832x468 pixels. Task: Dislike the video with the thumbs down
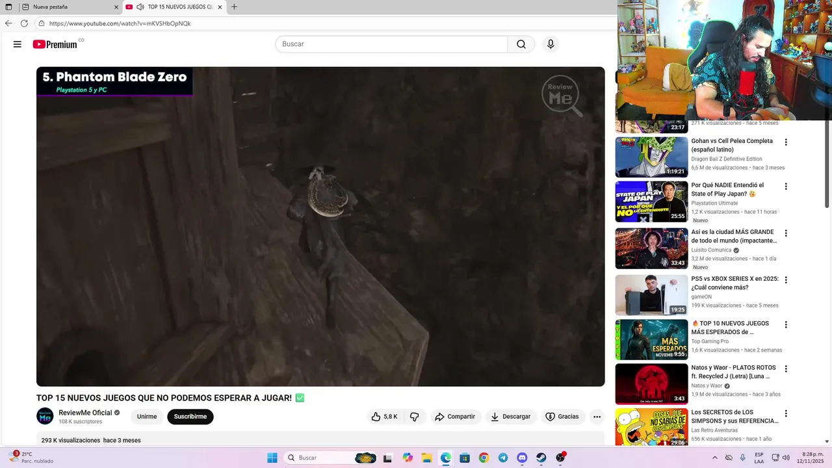coord(414,417)
